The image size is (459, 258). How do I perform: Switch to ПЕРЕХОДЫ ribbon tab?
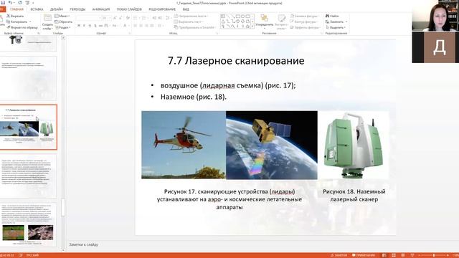point(77,9)
